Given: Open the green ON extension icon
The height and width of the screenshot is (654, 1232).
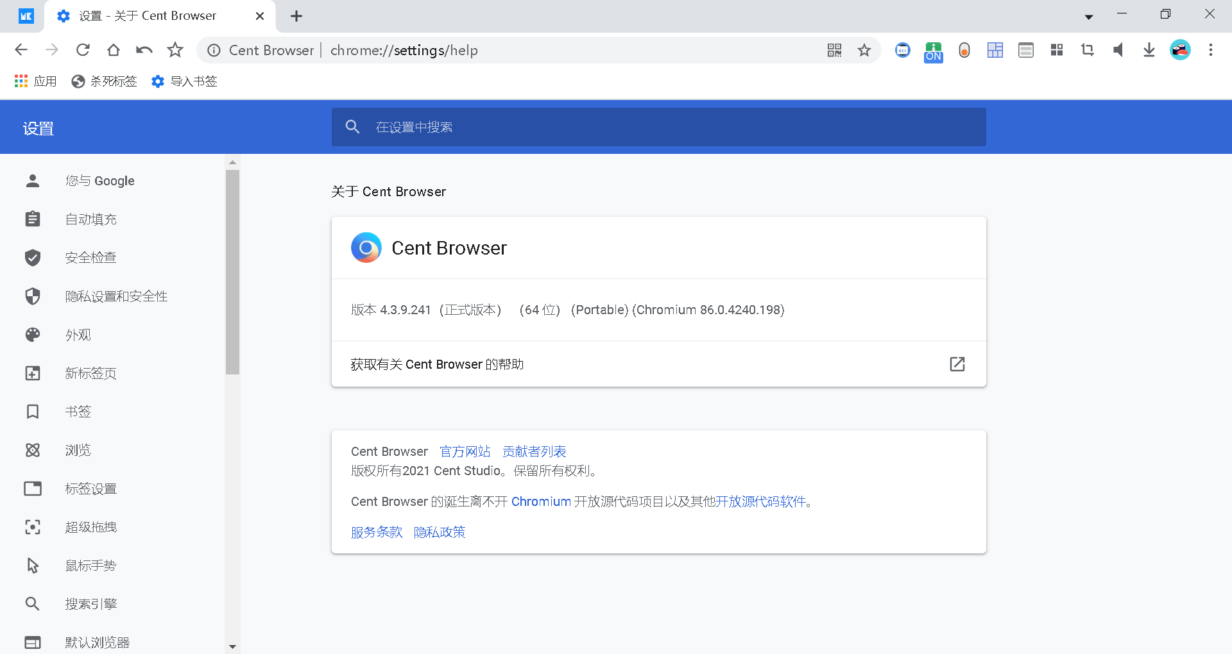Looking at the screenshot, I should coord(934,51).
